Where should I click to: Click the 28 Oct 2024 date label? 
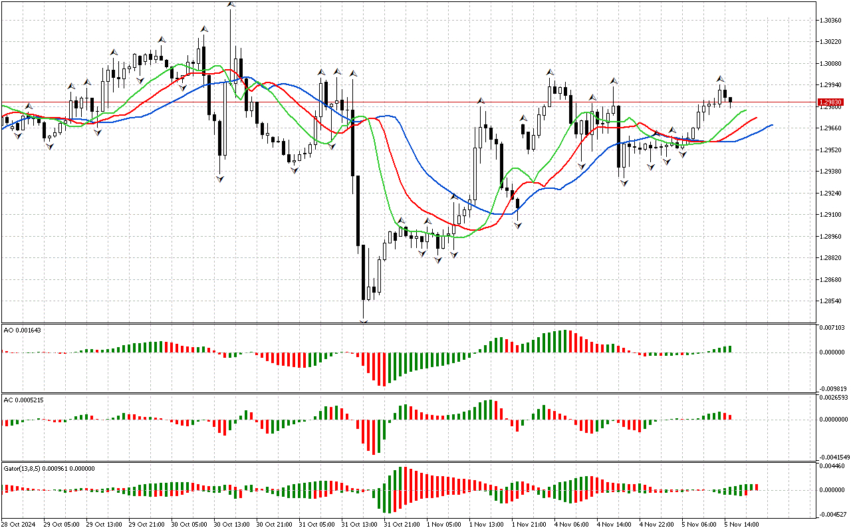point(19,524)
